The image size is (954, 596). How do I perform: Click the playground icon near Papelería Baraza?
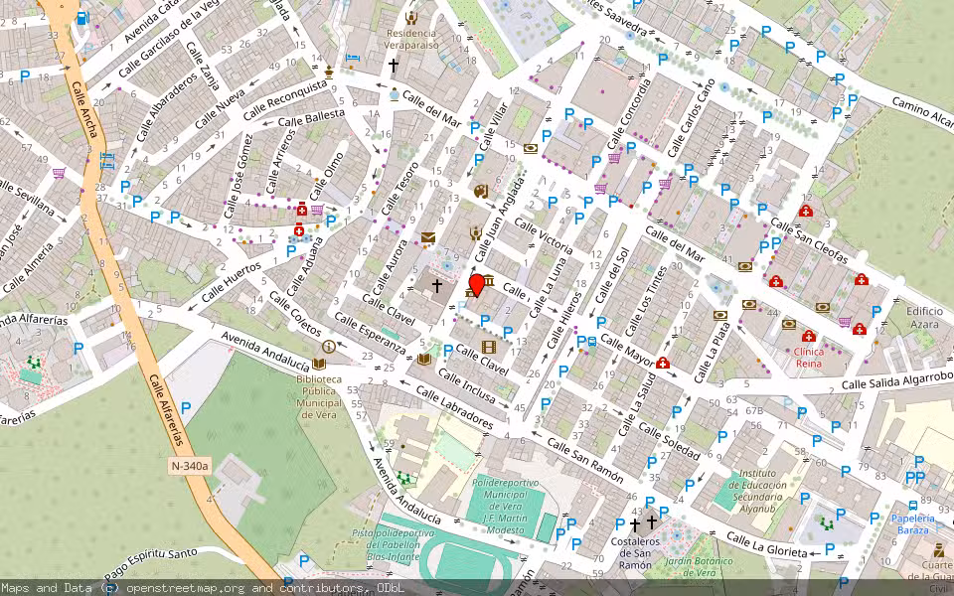[x=826, y=523]
